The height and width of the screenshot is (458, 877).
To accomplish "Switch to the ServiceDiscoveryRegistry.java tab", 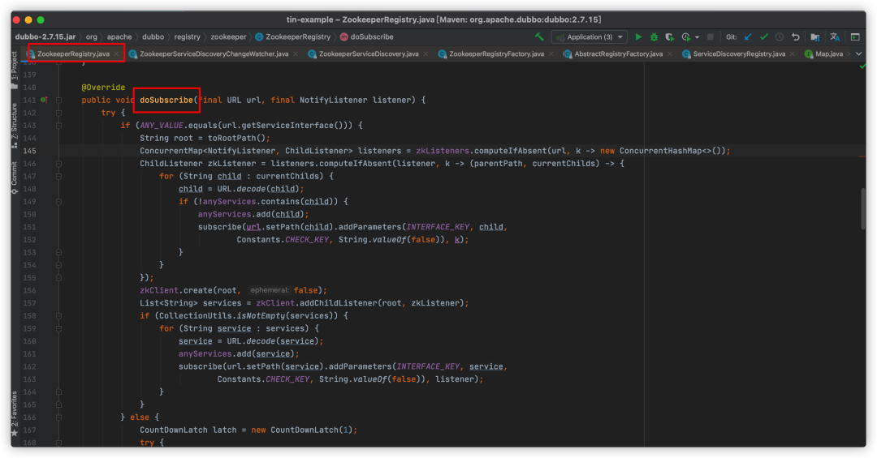I will pyautogui.click(x=739, y=54).
